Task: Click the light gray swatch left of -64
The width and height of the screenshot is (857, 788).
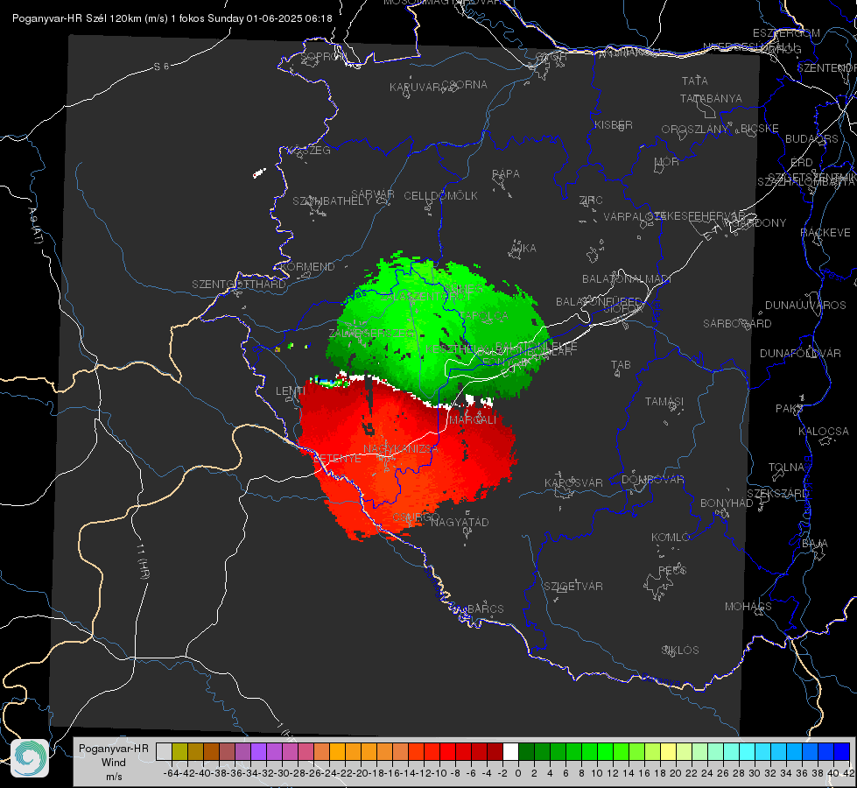Action: [x=164, y=751]
